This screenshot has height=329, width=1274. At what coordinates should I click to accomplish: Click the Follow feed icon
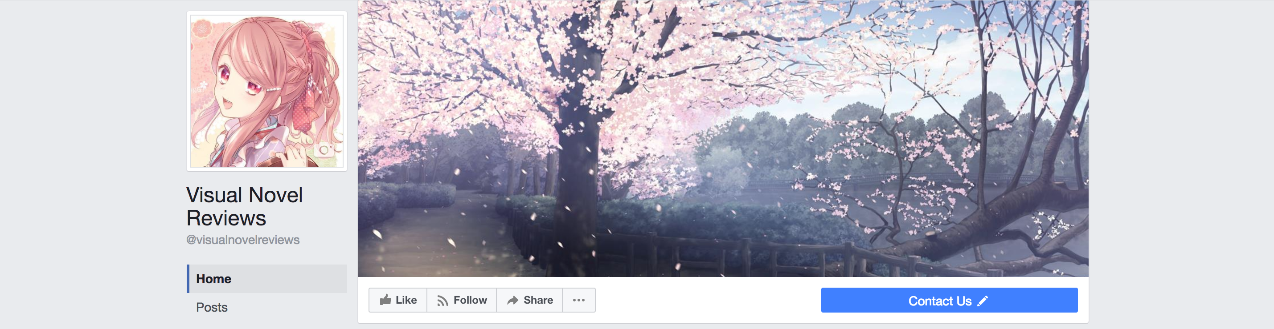(442, 301)
